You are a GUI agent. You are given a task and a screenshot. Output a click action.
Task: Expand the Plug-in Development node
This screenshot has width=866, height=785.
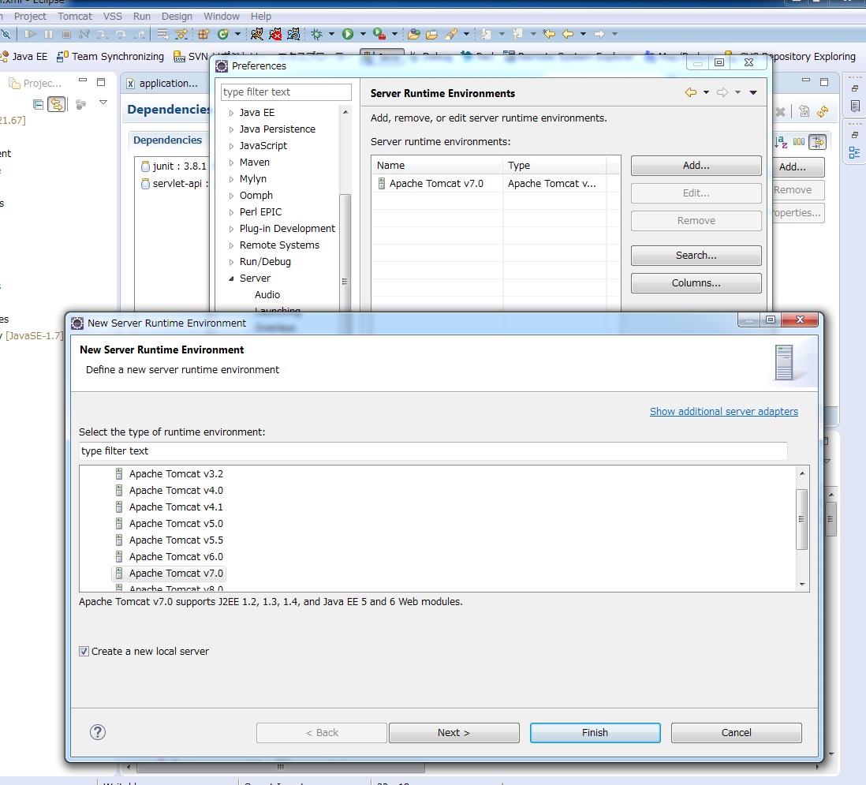[x=231, y=229]
